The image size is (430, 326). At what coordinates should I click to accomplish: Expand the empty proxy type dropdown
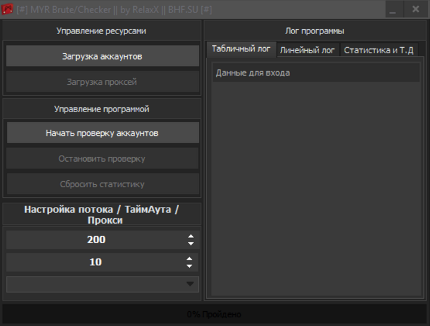point(190,284)
